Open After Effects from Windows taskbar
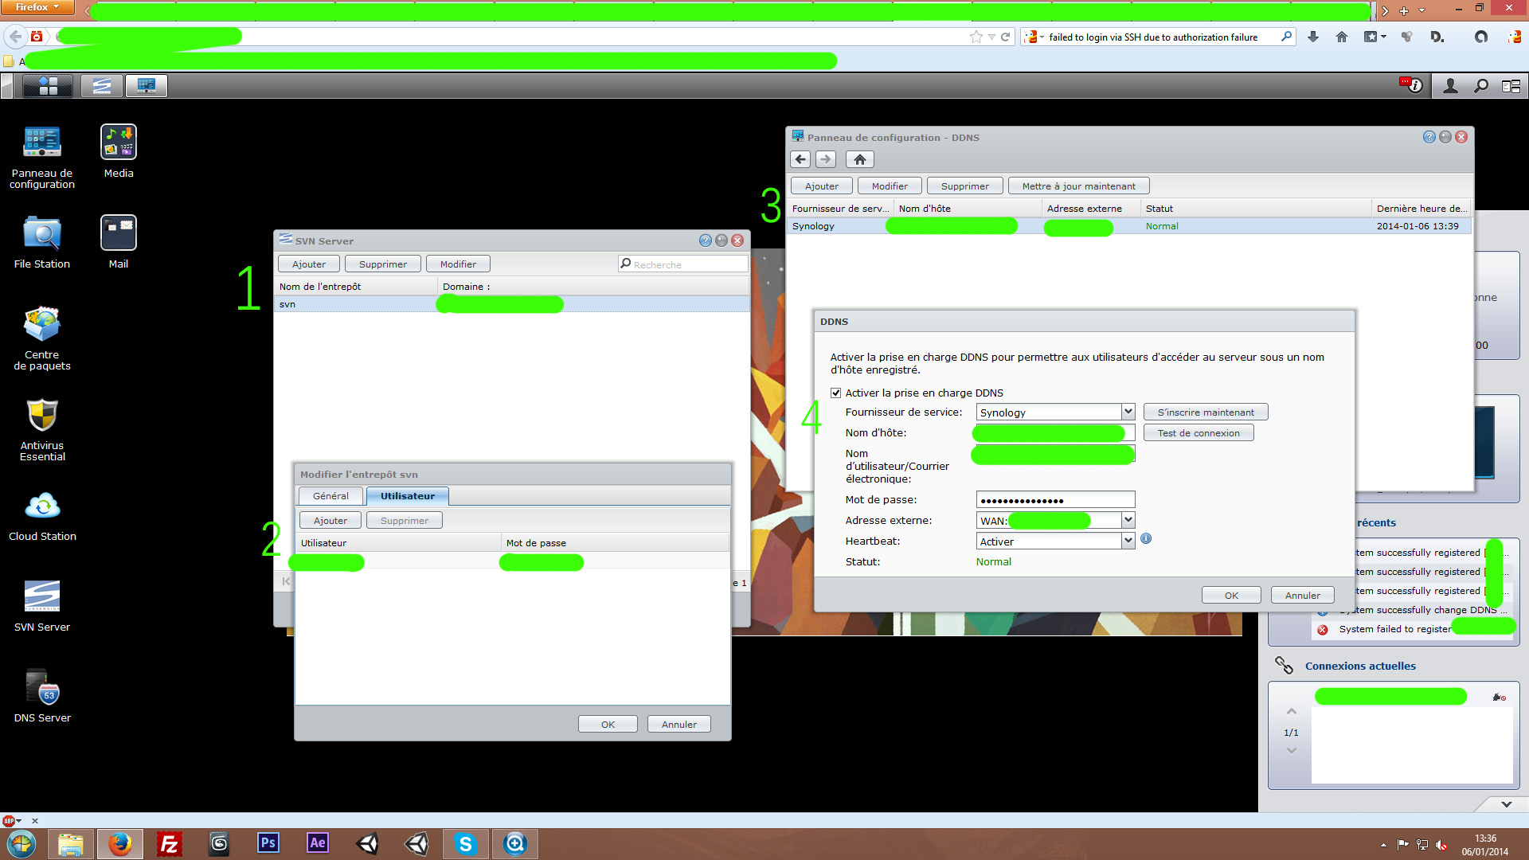The height and width of the screenshot is (860, 1529). 318,842
